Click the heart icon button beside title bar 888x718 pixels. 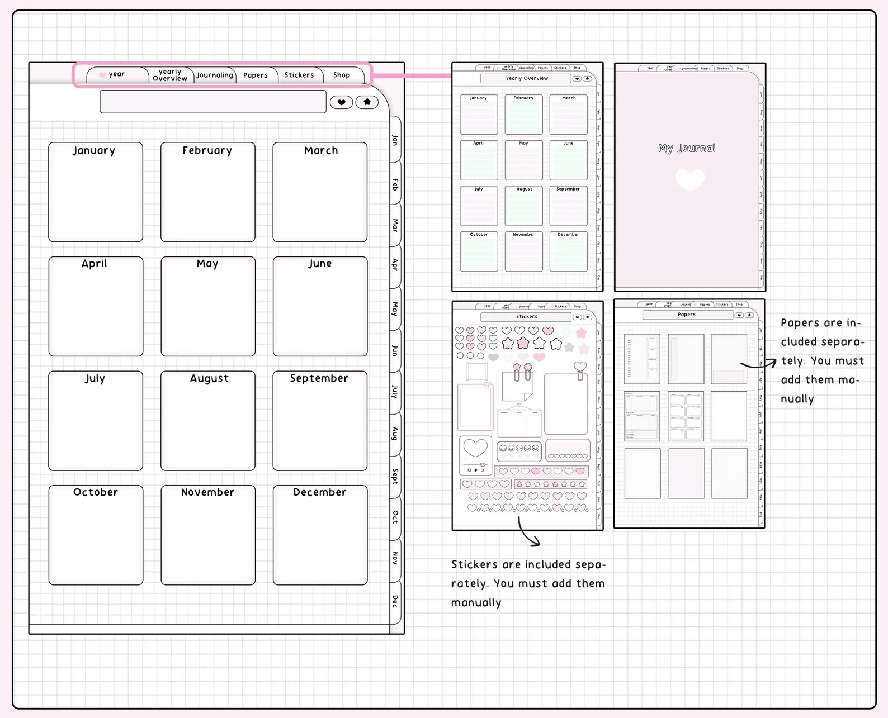click(x=341, y=102)
